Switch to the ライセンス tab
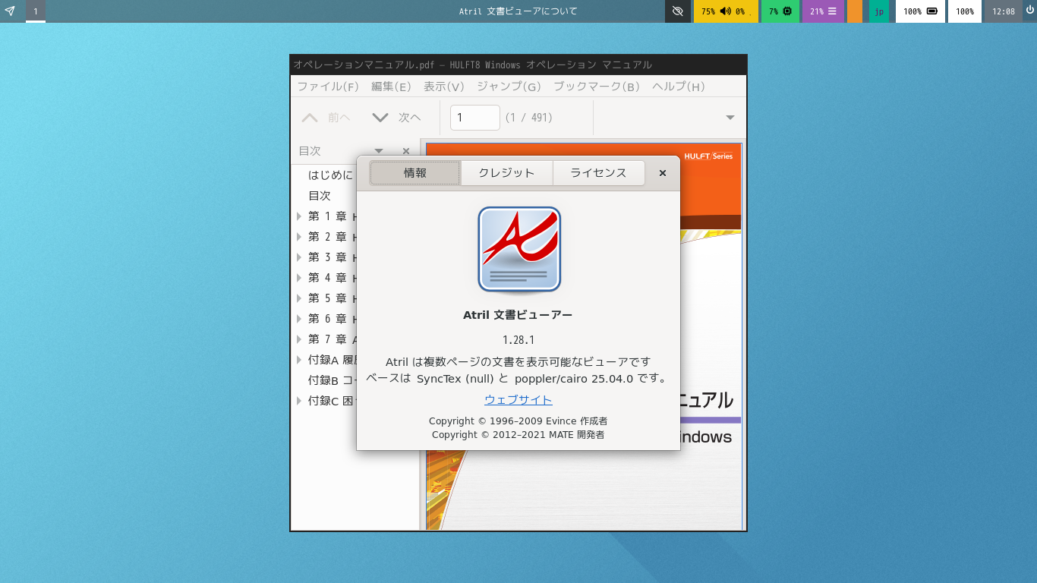This screenshot has width=1037, height=583. [x=599, y=173]
